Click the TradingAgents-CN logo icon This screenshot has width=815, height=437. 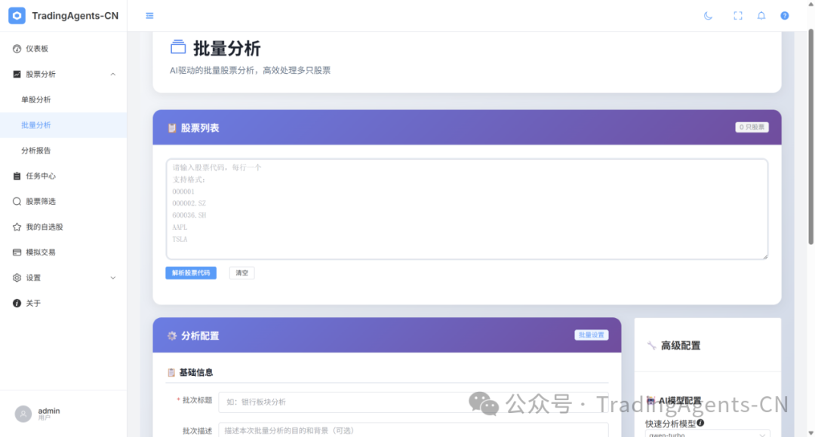17,16
